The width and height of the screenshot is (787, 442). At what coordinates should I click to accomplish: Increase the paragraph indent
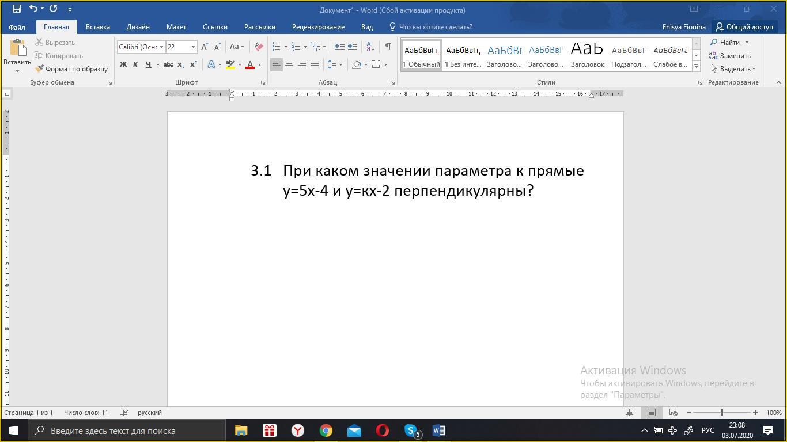coord(353,47)
